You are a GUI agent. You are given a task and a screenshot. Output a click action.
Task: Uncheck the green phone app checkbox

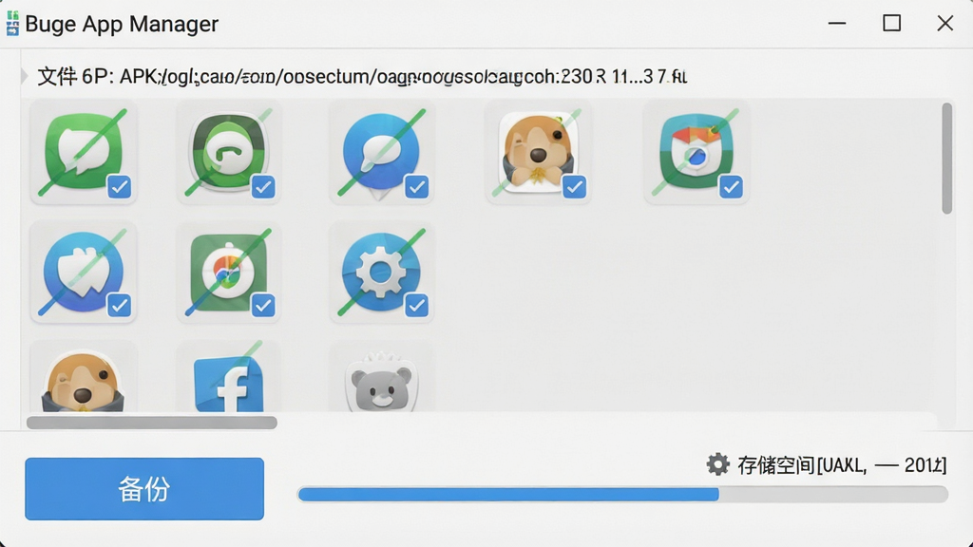point(263,187)
